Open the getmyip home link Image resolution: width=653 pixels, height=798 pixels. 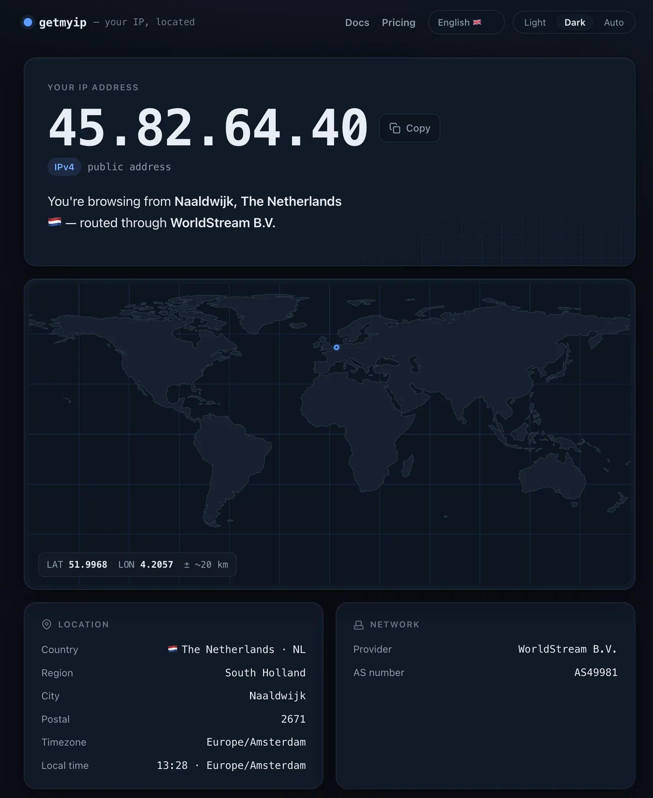pos(63,22)
